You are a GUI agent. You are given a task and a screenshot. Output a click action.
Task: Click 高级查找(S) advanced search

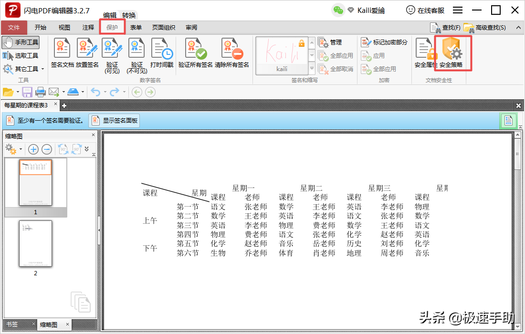[485, 28]
